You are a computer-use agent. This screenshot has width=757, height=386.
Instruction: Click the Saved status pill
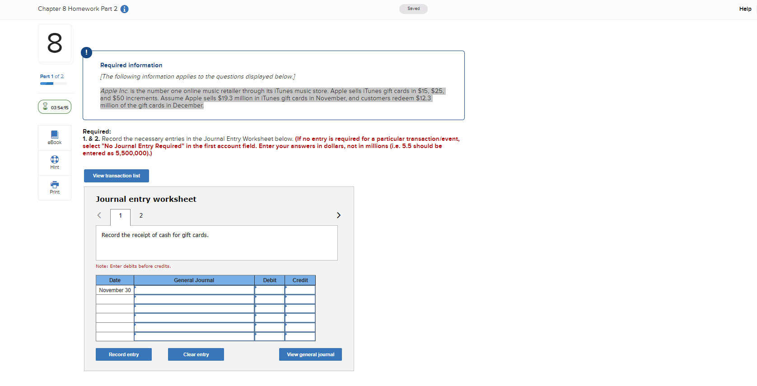pyautogui.click(x=413, y=9)
